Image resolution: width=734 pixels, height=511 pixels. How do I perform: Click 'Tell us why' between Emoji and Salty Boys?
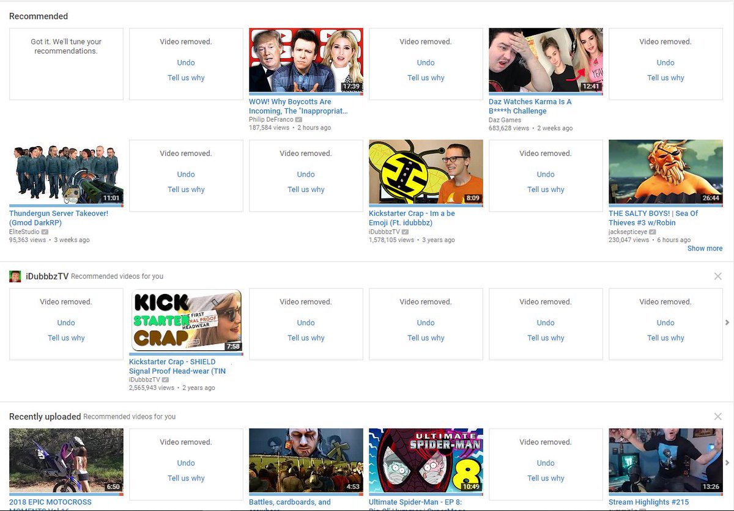546,189
